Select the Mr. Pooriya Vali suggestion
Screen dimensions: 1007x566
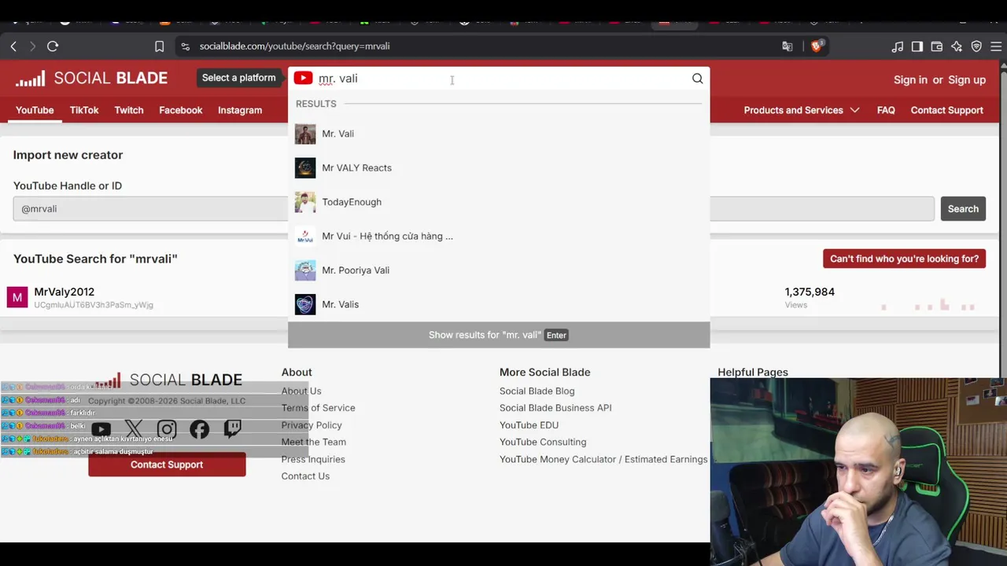(x=499, y=270)
